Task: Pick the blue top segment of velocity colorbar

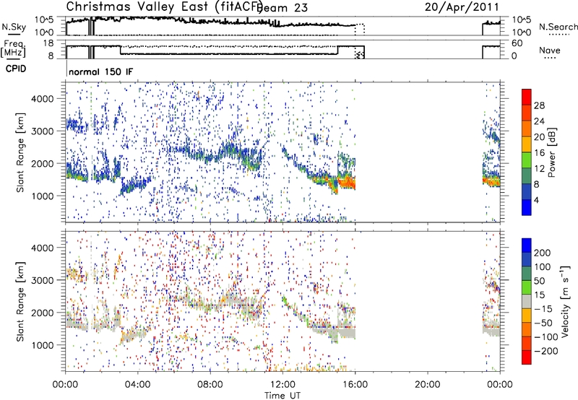Action: coord(527,245)
